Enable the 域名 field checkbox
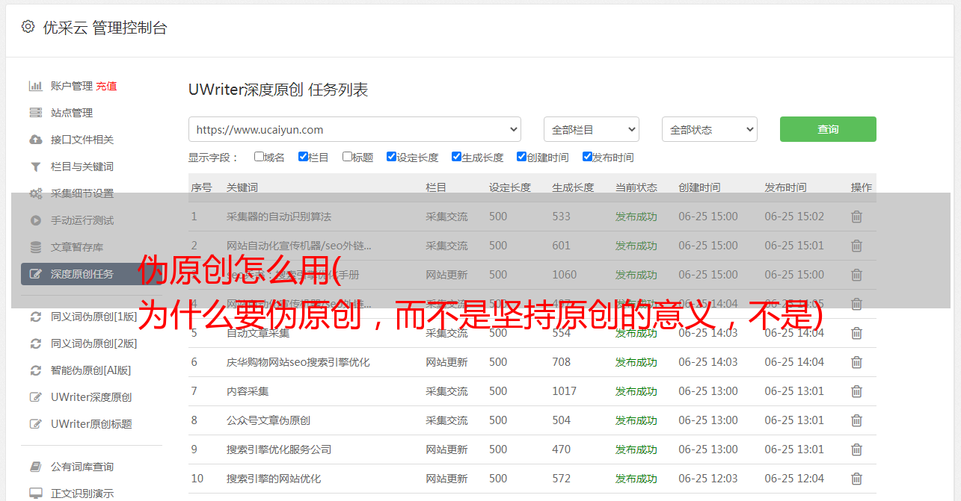Image resolution: width=961 pixels, height=501 pixels. 259,157
